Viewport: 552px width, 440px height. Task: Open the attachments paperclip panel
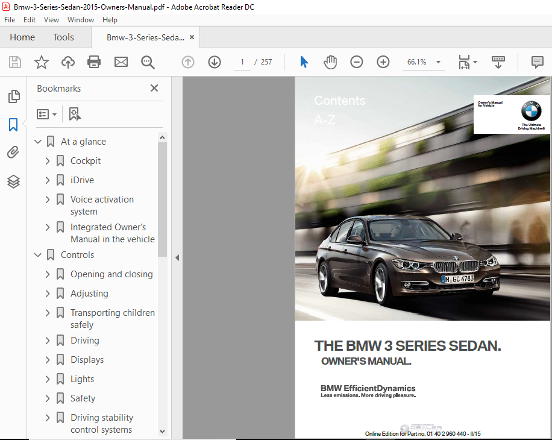[13, 152]
